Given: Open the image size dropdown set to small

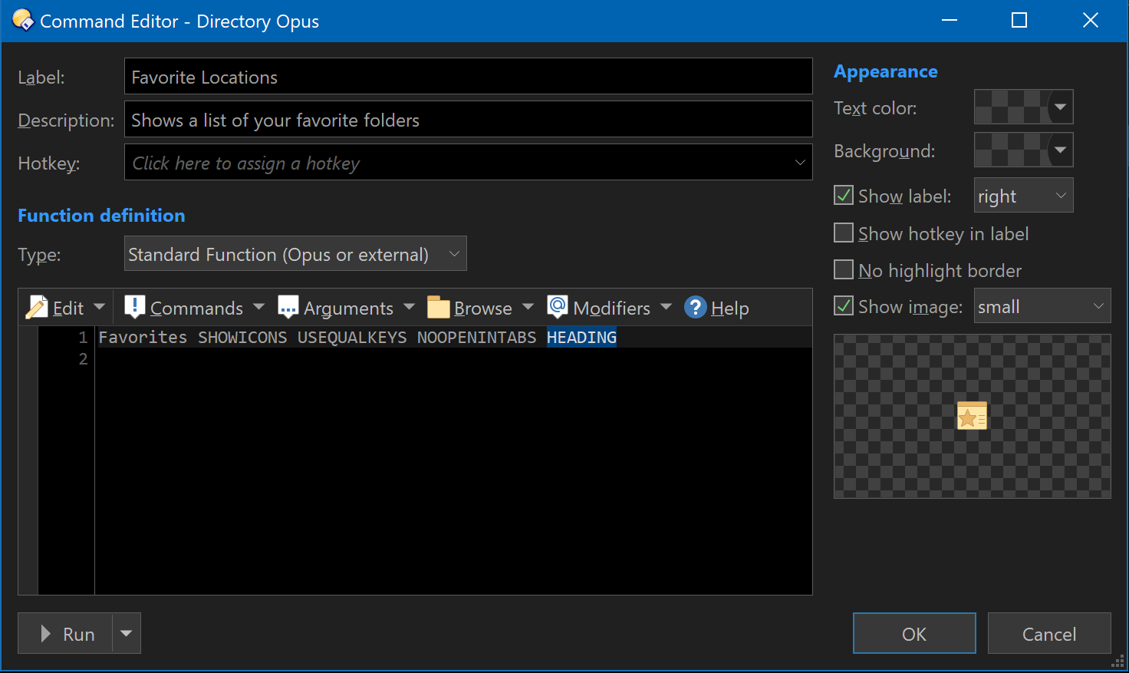Looking at the screenshot, I should pos(1042,306).
